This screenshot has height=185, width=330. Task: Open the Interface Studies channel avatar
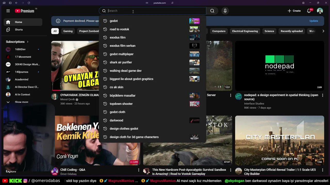click(238, 96)
